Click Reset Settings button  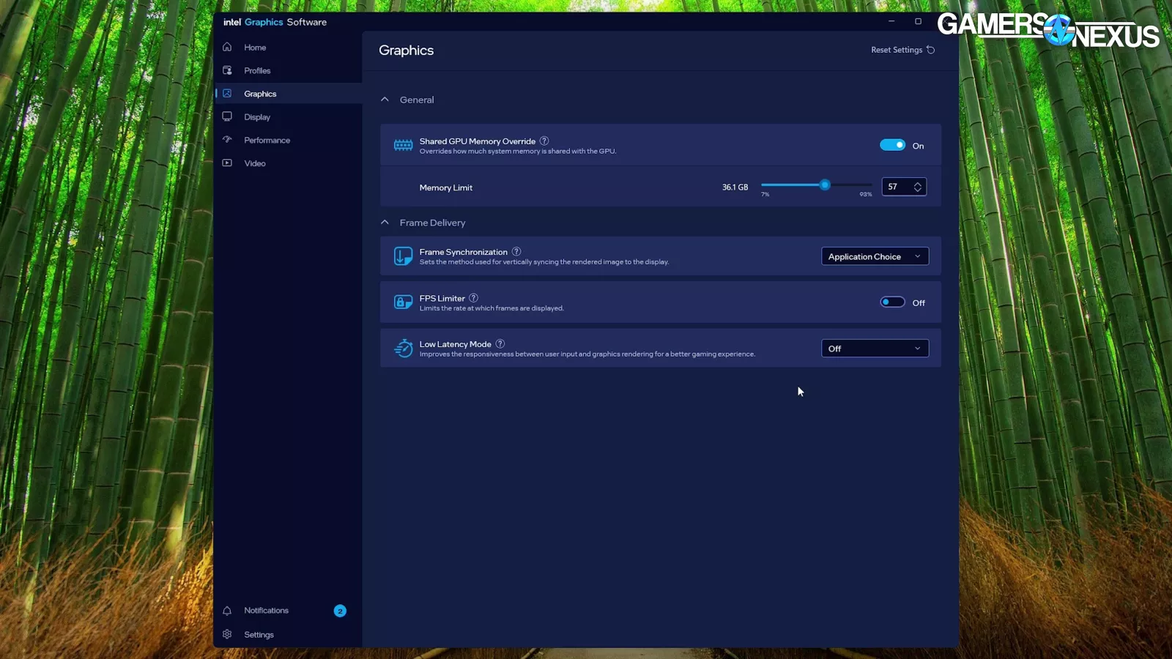coord(902,50)
